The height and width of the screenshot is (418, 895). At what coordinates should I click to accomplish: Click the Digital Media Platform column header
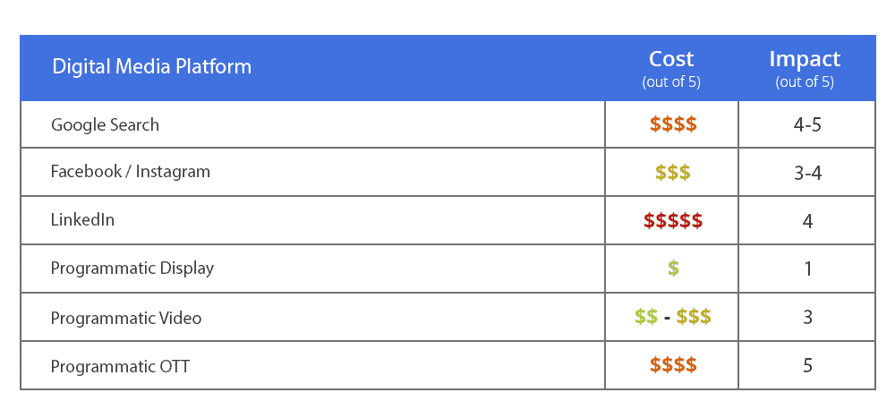pyautogui.click(x=151, y=67)
